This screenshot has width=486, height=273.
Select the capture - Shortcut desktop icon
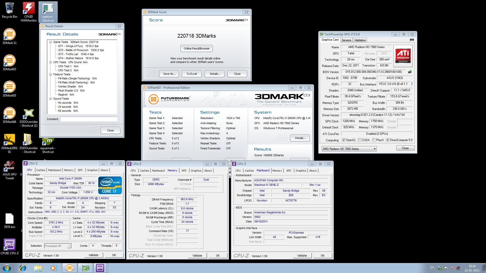[x=48, y=12]
